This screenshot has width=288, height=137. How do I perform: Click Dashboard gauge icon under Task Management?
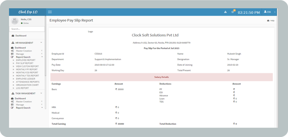(x=12, y=99)
